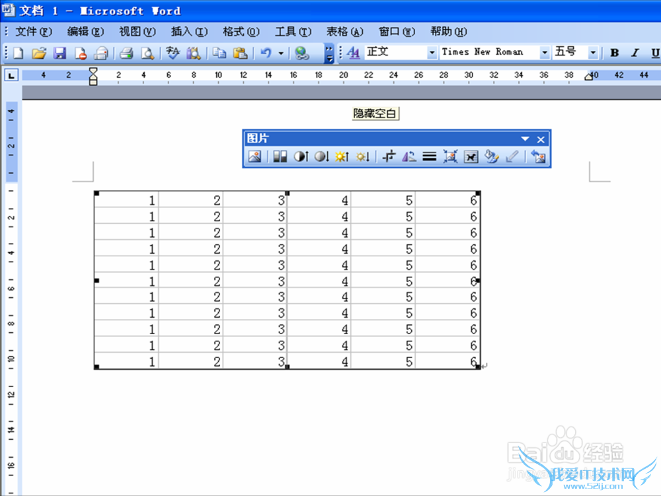Select the Crop tool
661x496 pixels.
click(389, 157)
